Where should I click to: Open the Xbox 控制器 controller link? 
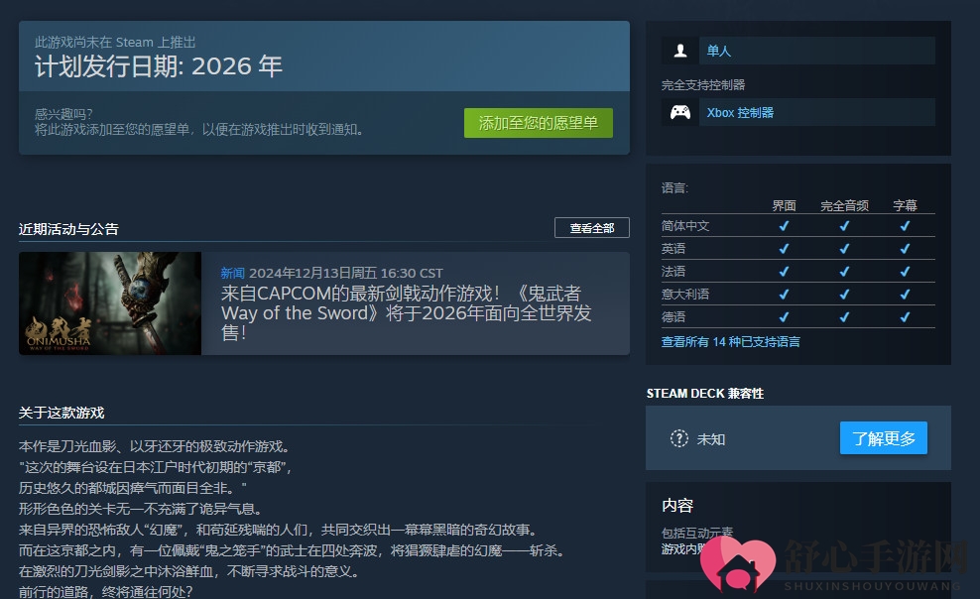tap(740, 112)
